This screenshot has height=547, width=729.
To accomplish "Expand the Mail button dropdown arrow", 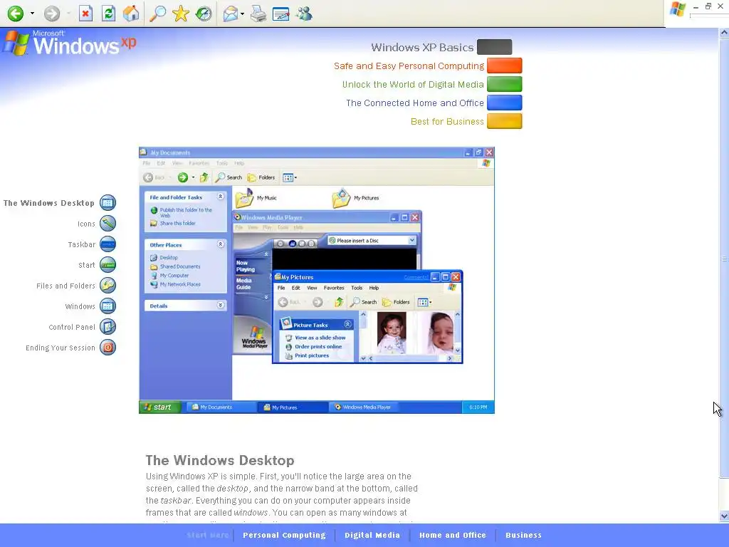I will click(243, 14).
